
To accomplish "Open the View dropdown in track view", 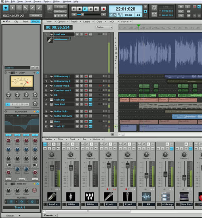I will [51, 21].
